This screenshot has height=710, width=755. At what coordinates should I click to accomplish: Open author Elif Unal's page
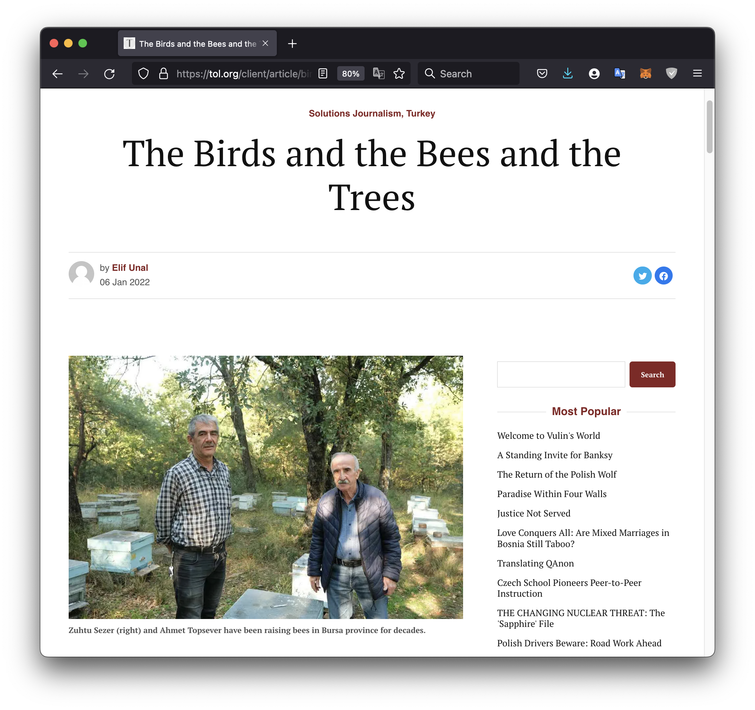tap(130, 268)
